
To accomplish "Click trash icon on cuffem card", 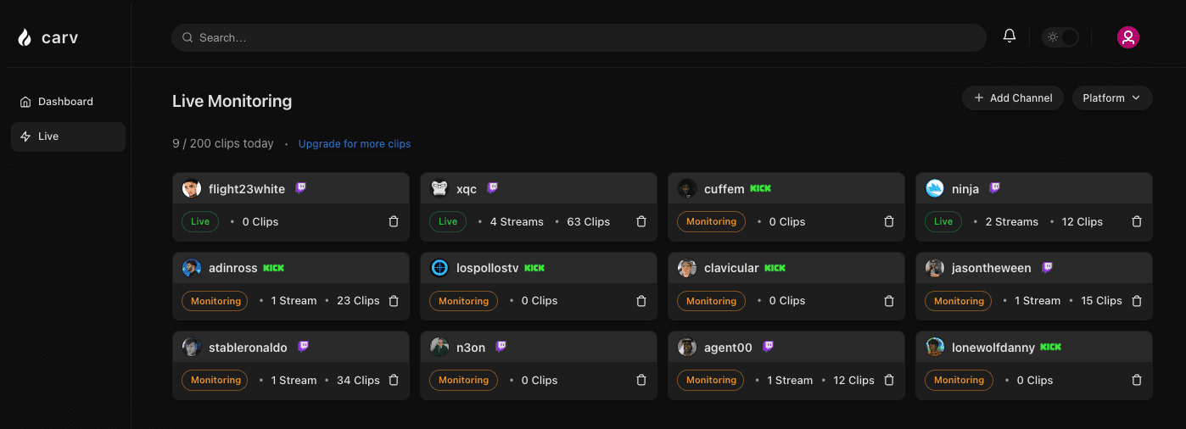I will (x=889, y=221).
